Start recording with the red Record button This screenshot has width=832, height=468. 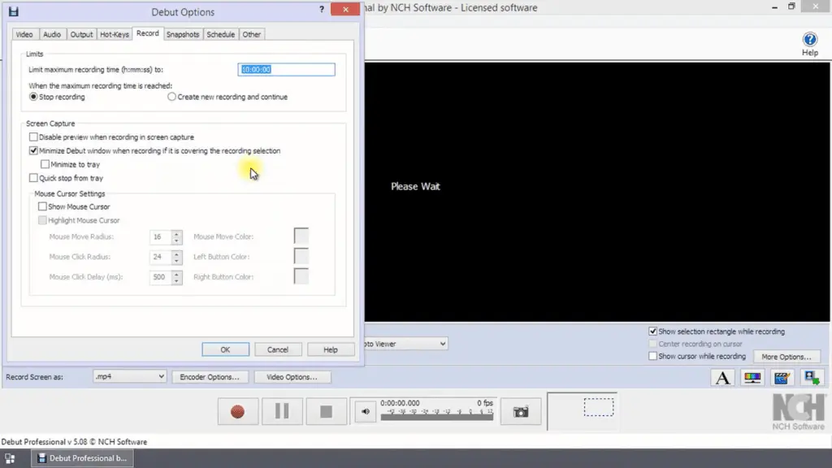238,411
